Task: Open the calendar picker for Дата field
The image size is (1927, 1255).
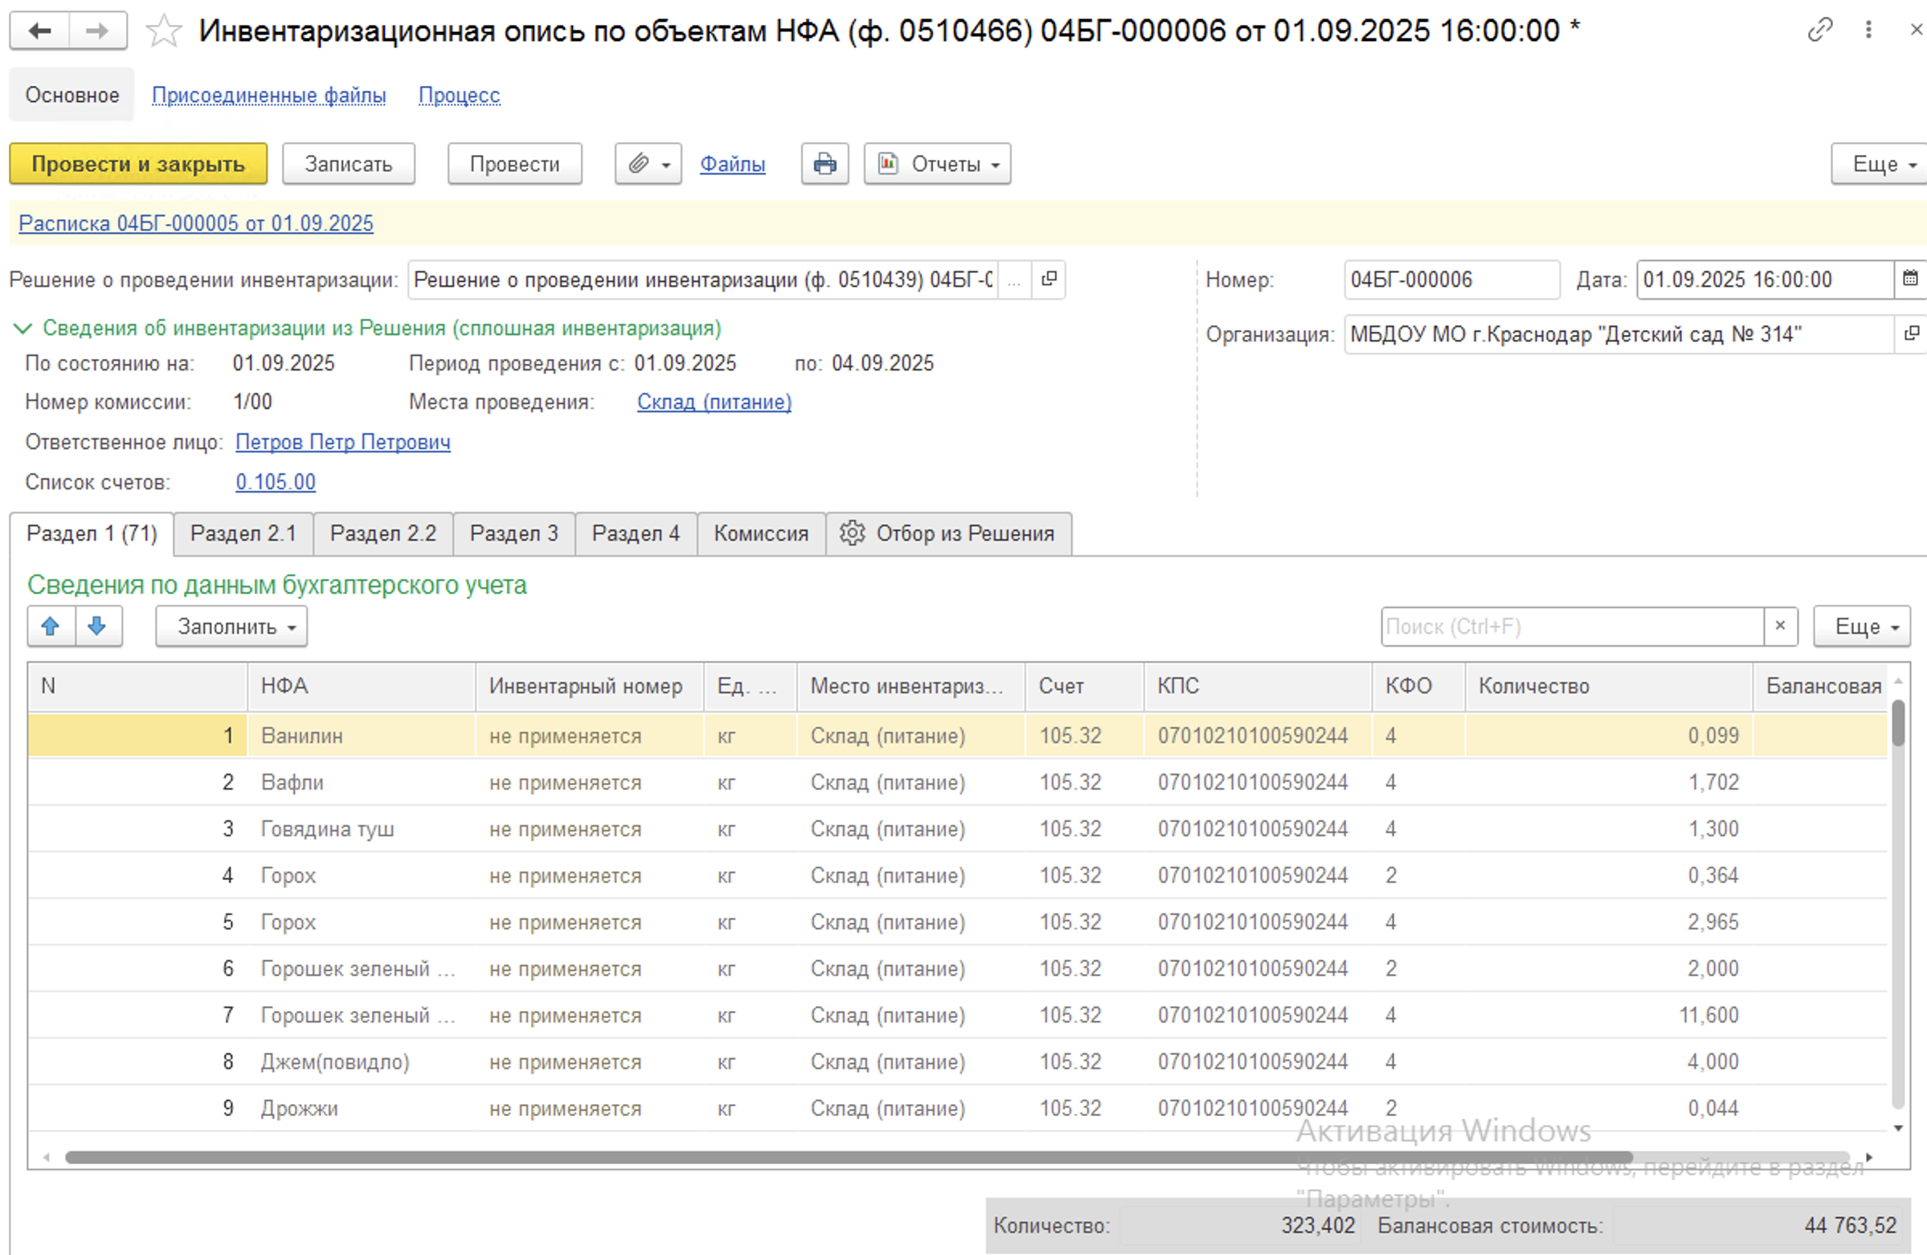Action: pyautogui.click(x=1910, y=280)
